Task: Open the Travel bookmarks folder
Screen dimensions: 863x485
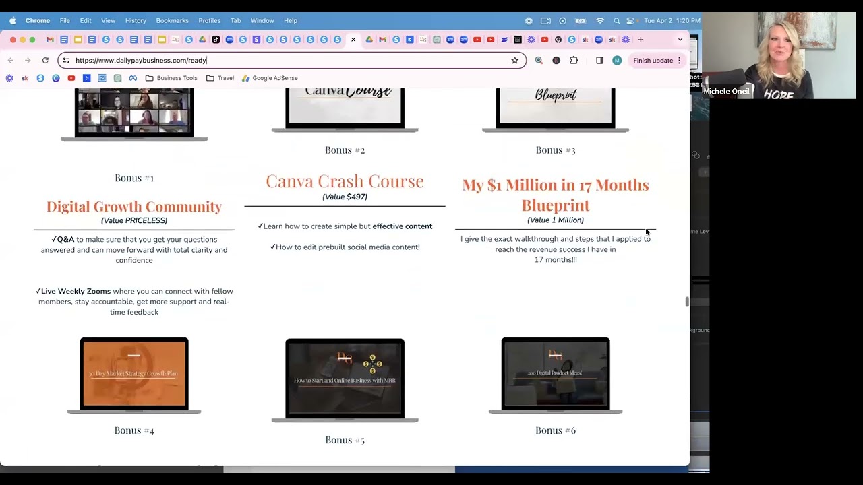Action: point(220,78)
